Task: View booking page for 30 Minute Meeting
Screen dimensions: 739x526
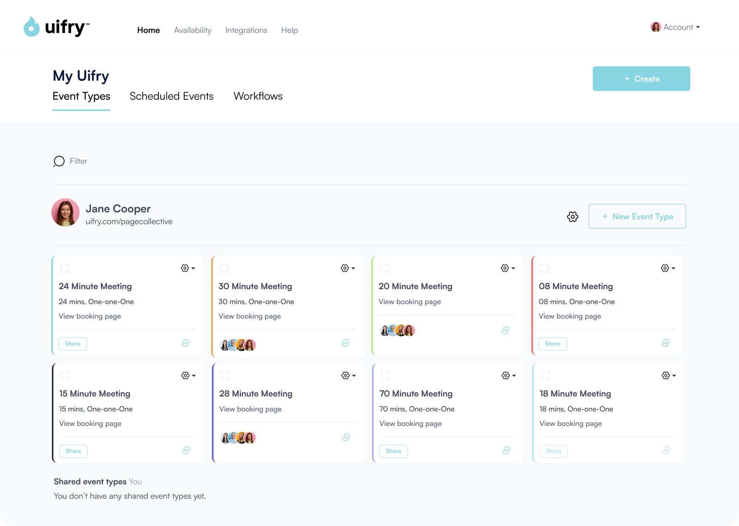Action: [249, 316]
